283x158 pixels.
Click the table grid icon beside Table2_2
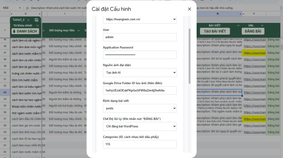[36, 20]
